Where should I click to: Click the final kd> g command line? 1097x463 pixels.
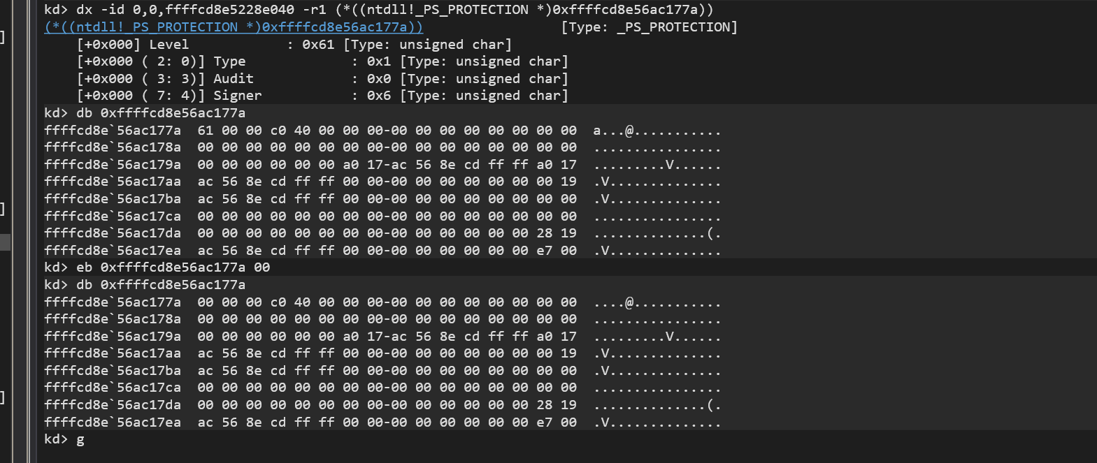80,439
